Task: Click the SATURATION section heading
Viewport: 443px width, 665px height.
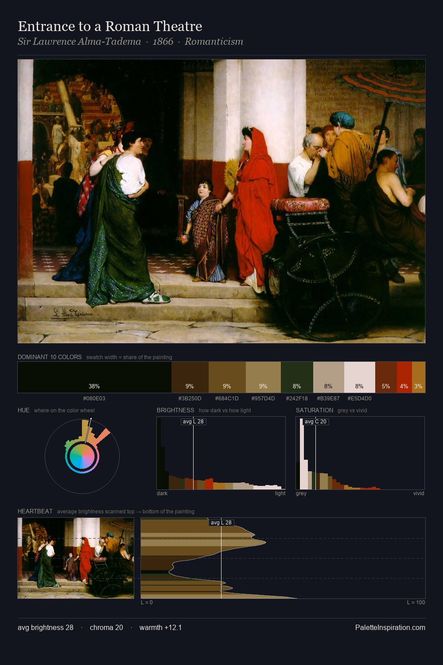Action: tap(315, 410)
